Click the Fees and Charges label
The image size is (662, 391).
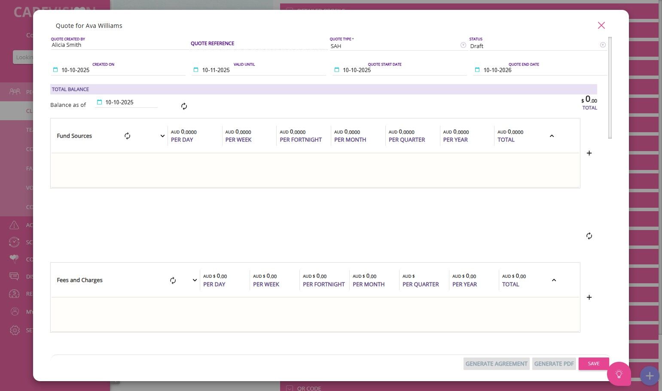point(79,280)
